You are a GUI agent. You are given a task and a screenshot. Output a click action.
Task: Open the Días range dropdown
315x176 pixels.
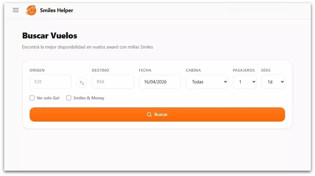(x=273, y=82)
